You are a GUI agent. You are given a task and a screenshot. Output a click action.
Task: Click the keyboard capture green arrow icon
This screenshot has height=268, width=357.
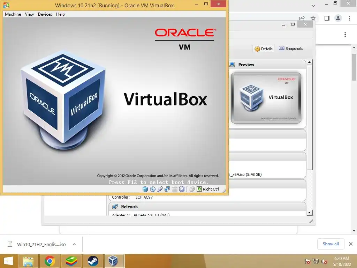[199, 189]
